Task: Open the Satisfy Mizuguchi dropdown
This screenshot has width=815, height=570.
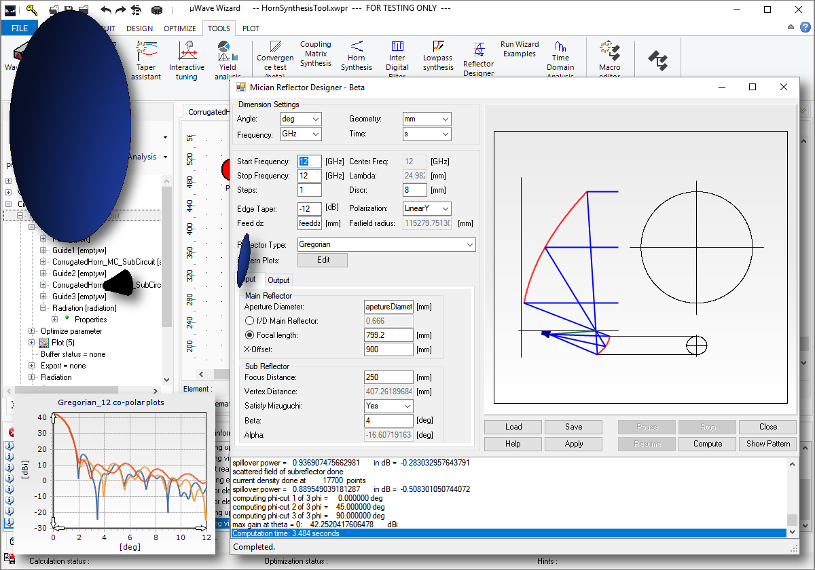Action: click(x=389, y=406)
